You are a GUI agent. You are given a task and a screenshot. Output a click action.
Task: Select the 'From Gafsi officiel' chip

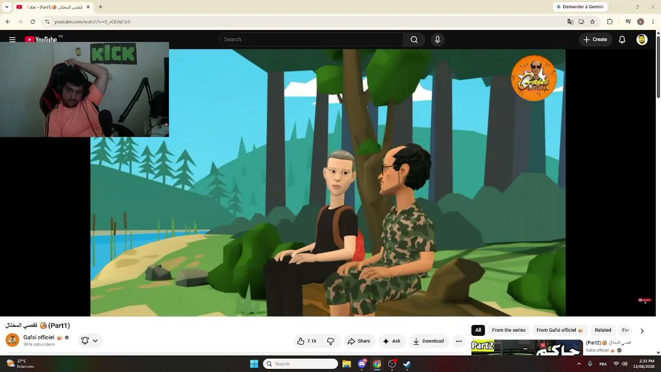(559, 330)
